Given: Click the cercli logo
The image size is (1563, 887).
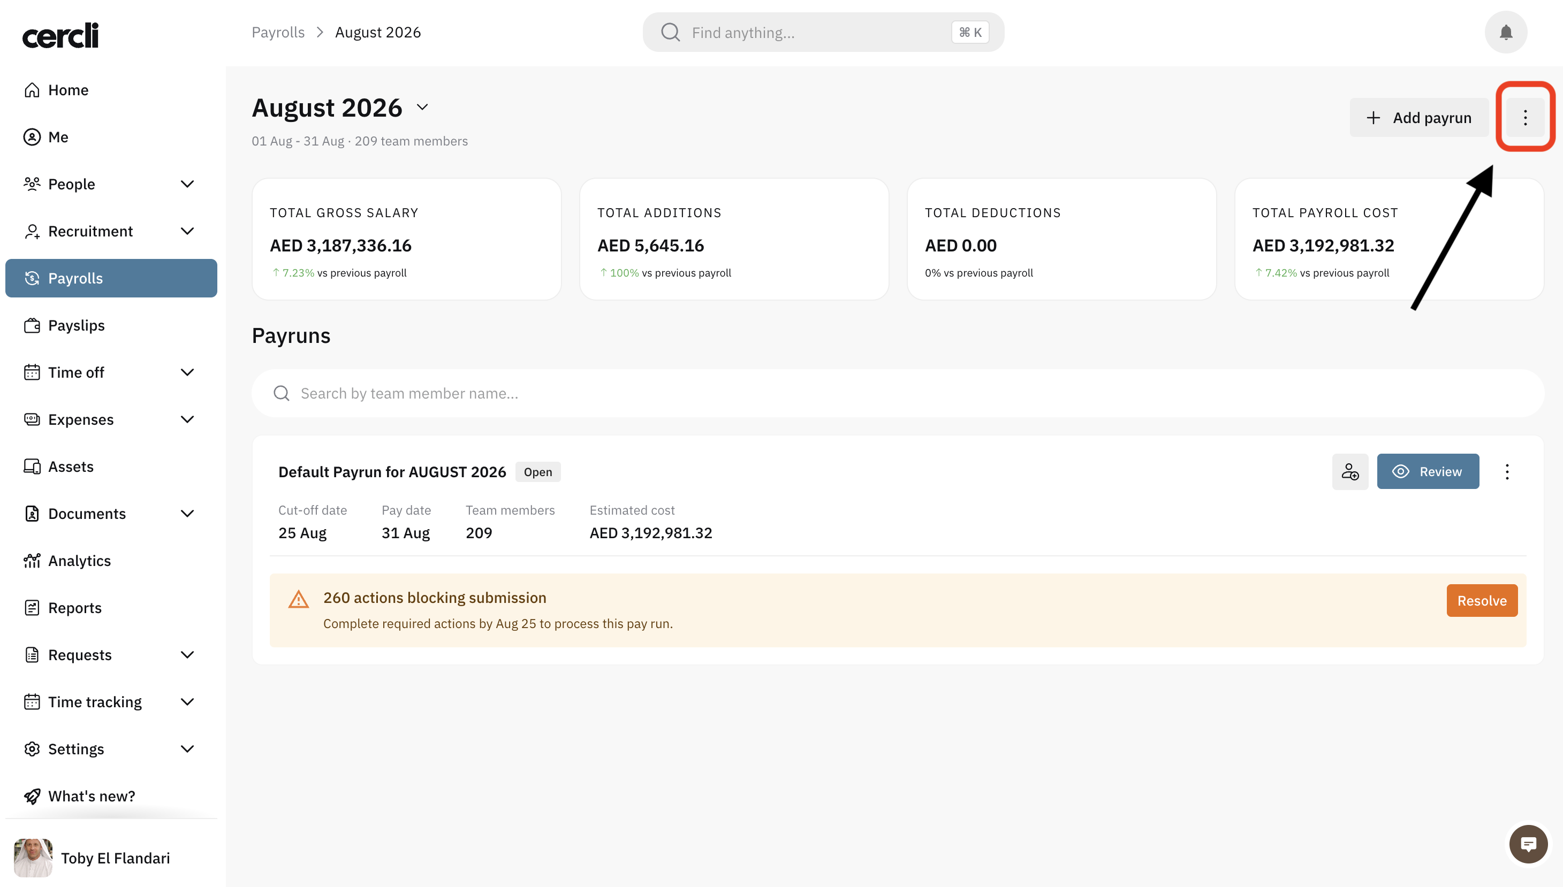Looking at the screenshot, I should click(60, 35).
